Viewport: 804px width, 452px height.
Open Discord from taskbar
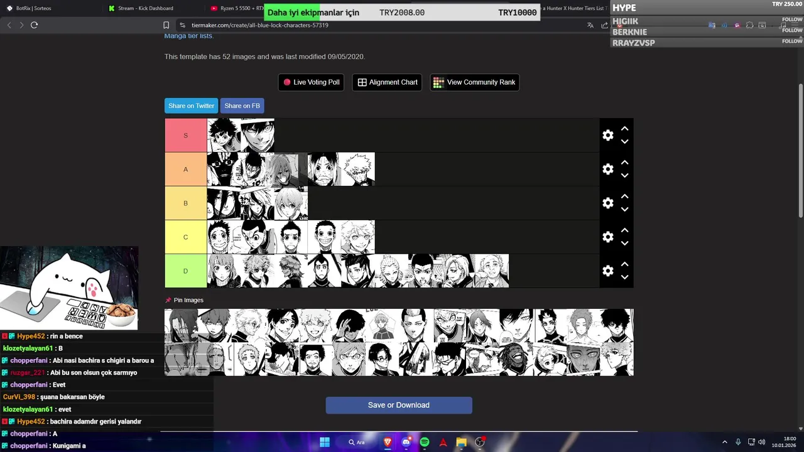(x=406, y=442)
